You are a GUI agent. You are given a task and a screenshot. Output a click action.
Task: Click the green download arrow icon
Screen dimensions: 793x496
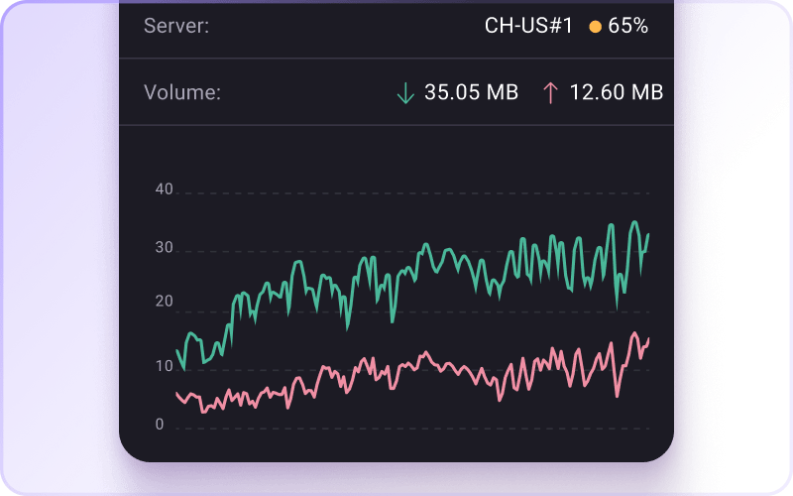click(x=405, y=93)
